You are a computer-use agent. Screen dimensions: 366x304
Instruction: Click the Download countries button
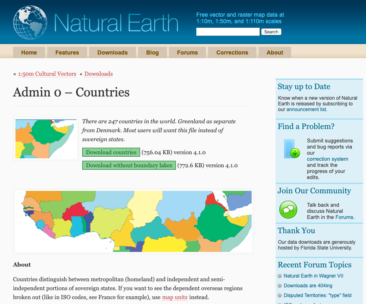[x=111, y=152]
